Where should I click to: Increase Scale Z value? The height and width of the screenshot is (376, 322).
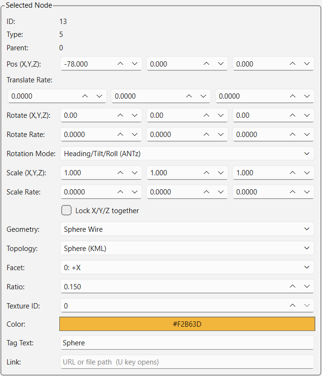coord(292,173)
